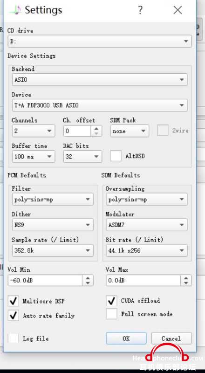This screenshot has width=205, height=373.
Task: Disable the CUDA offload checkbox
Action: (x=111, y=301)
